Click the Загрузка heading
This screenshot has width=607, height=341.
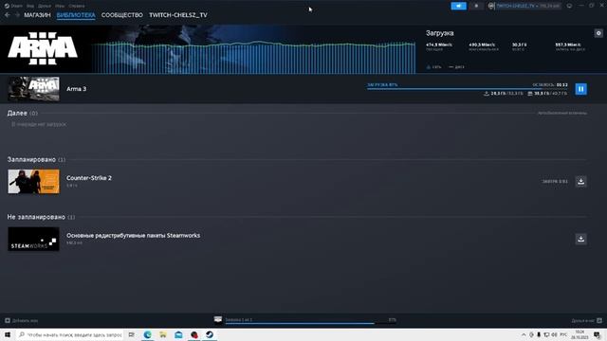[440, 33]
